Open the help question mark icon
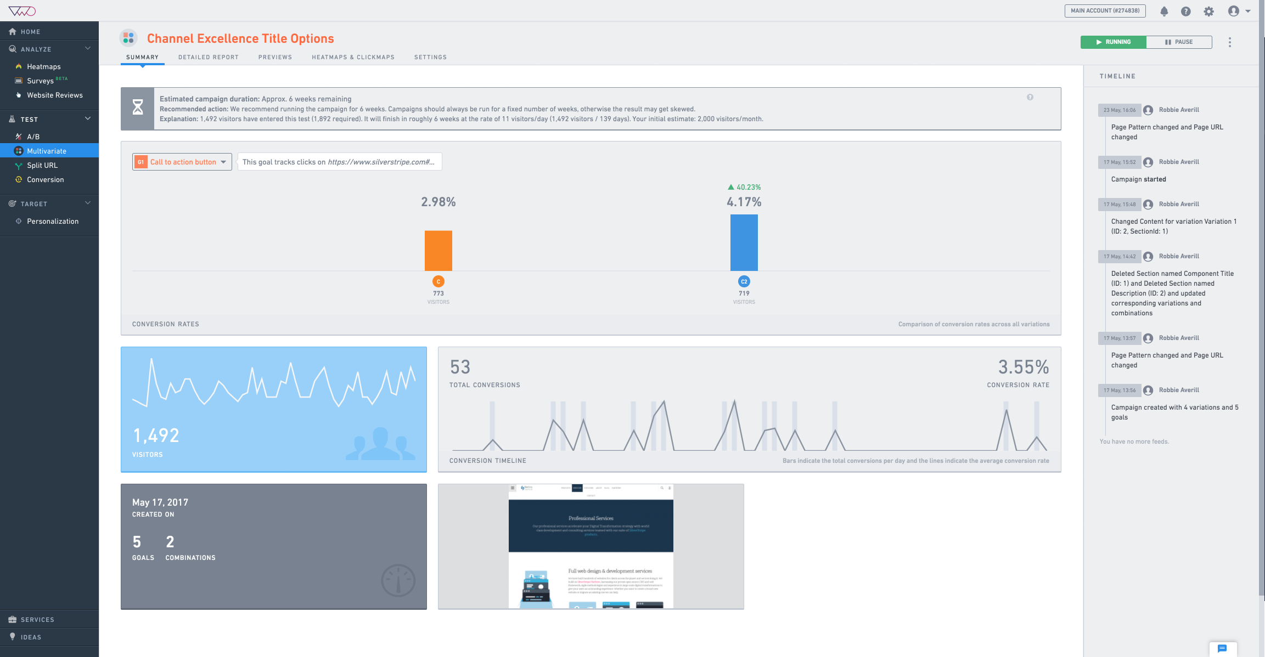The width and height of the screenshot is (1265, 657). click(1185, 11)
